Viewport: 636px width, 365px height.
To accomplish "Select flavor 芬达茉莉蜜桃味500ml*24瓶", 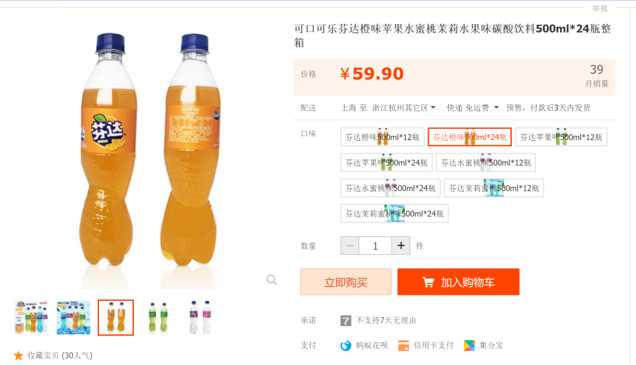I will [x=394, y=213].
